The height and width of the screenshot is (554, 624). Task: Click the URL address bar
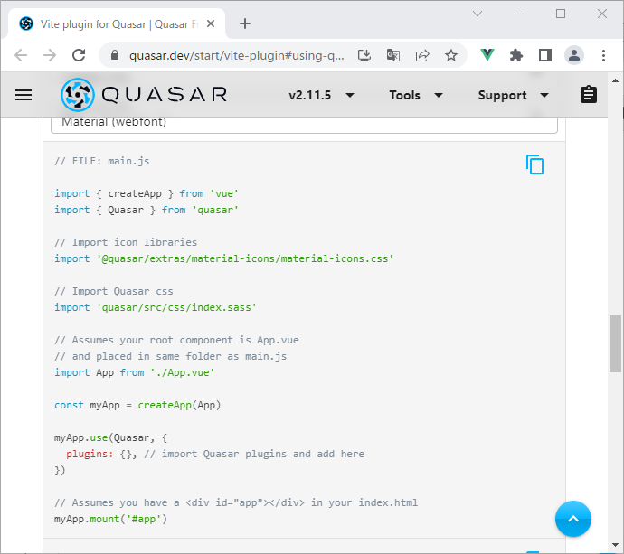tap(236, 55)
